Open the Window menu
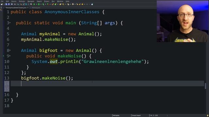The width and height of the screenshot is (209, 117). point(60,1)
